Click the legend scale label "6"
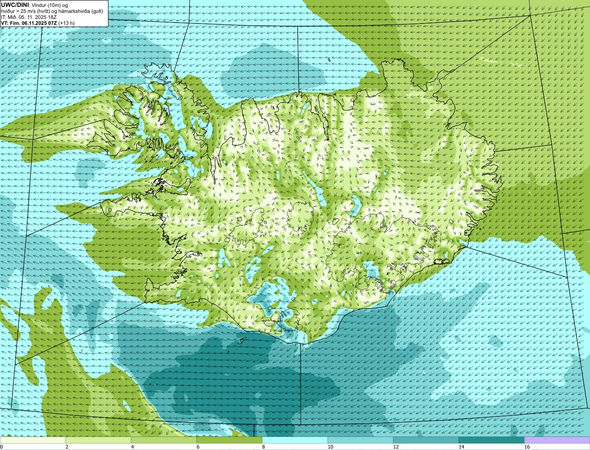This screenshot has width=590, height=450. coord(198,447)
